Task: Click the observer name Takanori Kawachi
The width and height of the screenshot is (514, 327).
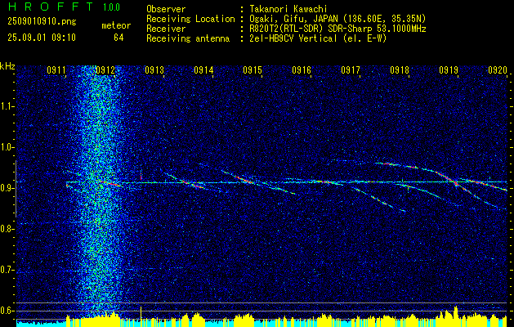Action: point(288,9)
